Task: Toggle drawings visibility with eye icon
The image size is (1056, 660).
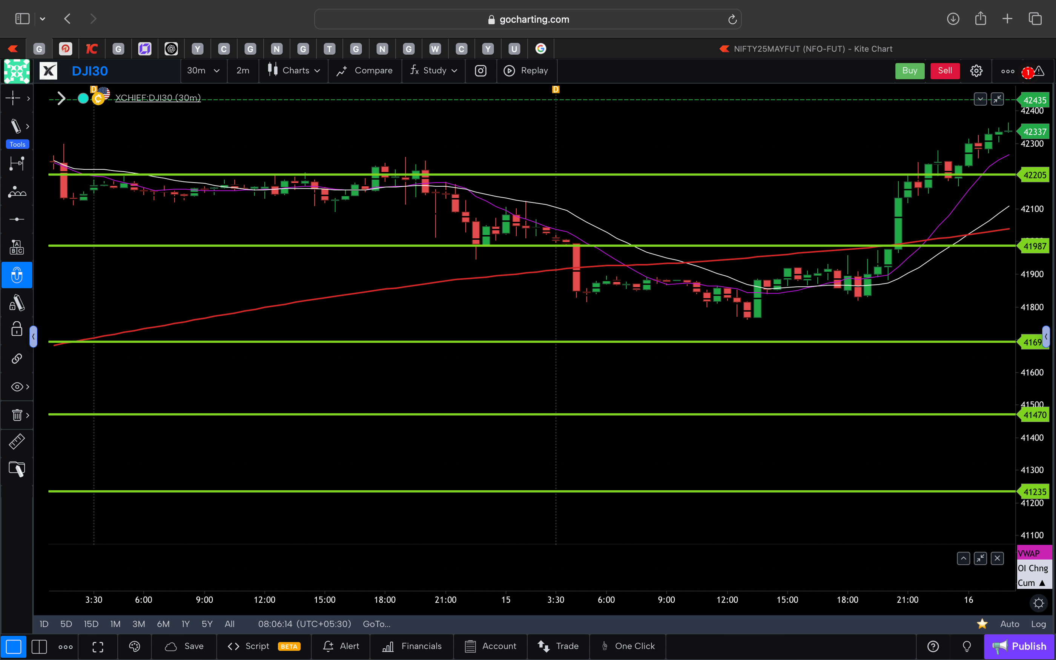Action: (x=16, y=386)
